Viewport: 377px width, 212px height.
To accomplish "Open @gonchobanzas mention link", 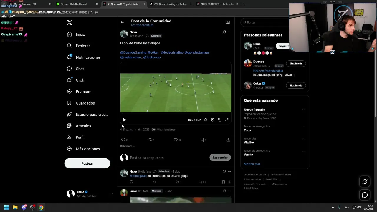I will click(197, 52).
